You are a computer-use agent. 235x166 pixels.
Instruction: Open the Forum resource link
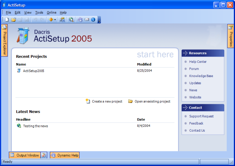coord(194,69)
